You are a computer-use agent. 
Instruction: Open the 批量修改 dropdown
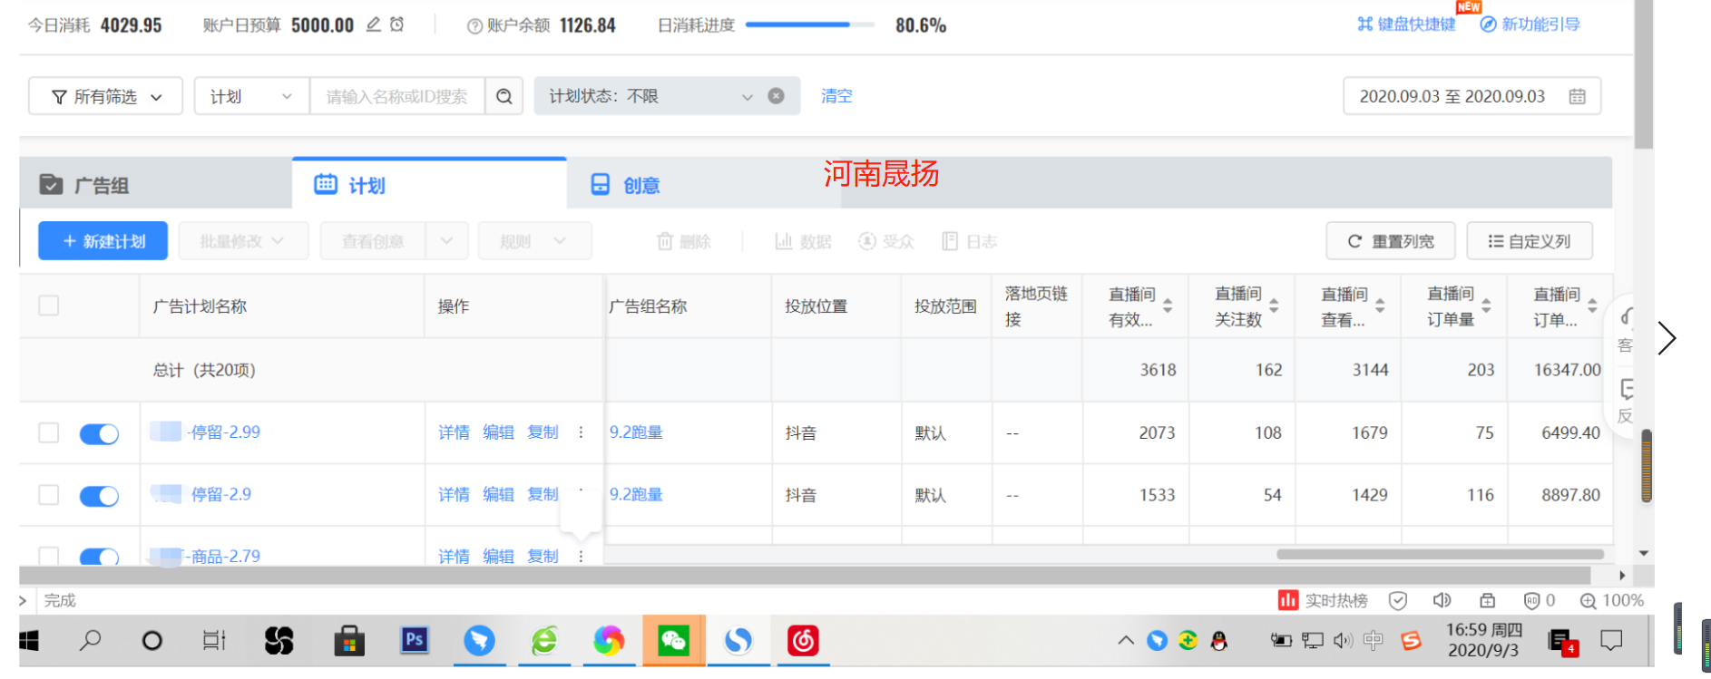[x=243, y=241]
